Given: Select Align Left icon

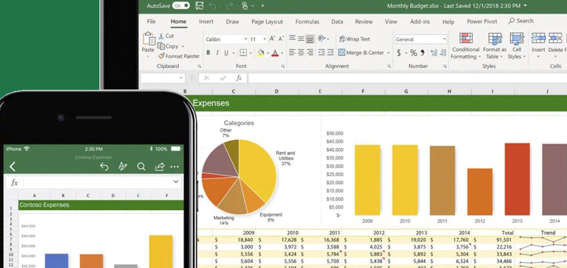Looking at the screenshot, I should click(x=292, y=53).
